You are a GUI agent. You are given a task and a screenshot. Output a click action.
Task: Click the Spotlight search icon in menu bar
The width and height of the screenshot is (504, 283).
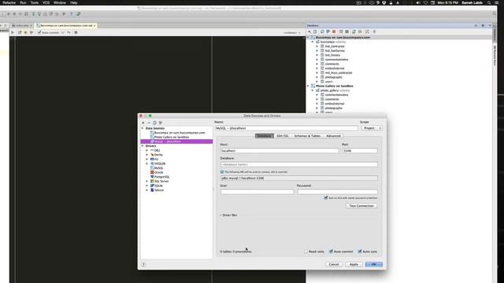[x=489, y=2]
